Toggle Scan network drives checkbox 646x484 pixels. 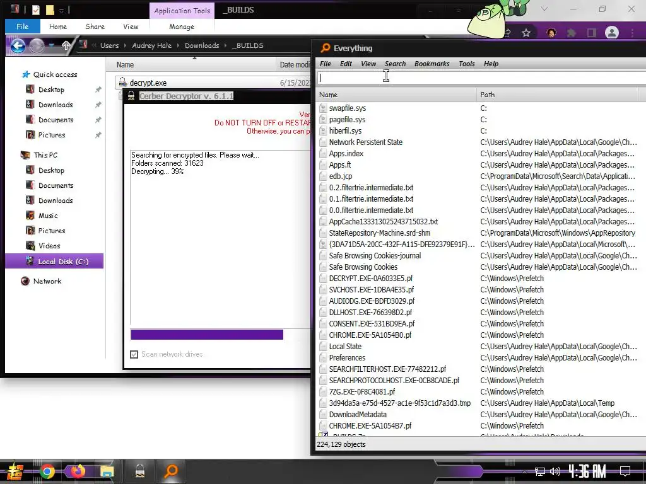pyautogui.click(x=134, y=354)
